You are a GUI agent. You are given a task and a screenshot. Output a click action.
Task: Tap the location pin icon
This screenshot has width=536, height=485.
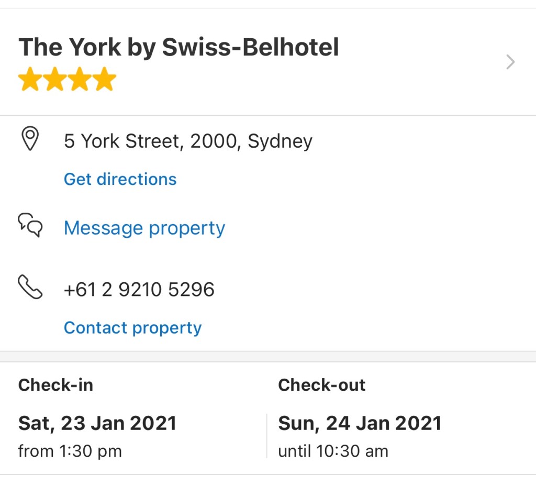[x=30, y=139]
